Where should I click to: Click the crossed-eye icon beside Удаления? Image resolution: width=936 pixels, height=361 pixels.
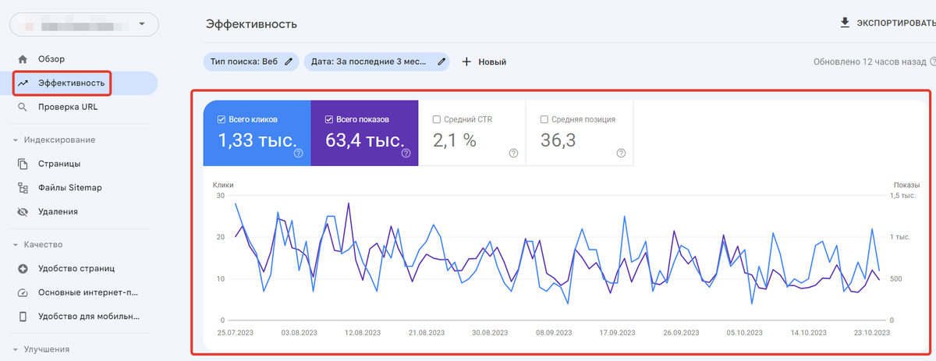[23, 211]
